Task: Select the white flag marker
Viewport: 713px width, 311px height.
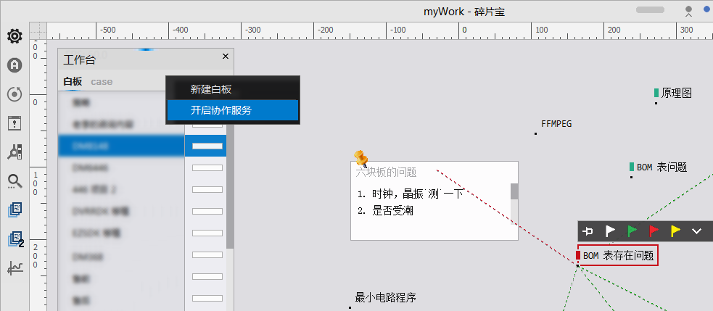Action: click(x=610, y=231)
